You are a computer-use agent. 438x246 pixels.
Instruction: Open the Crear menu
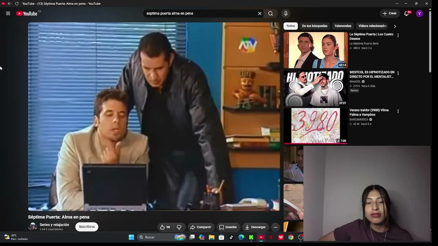point(389,13)
